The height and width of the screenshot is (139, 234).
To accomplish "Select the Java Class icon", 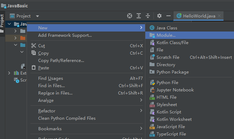I will point(152,28).
